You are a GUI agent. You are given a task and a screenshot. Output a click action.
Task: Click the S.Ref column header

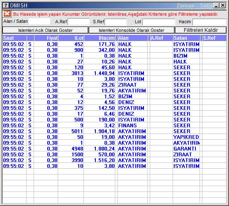coord(214,38)
